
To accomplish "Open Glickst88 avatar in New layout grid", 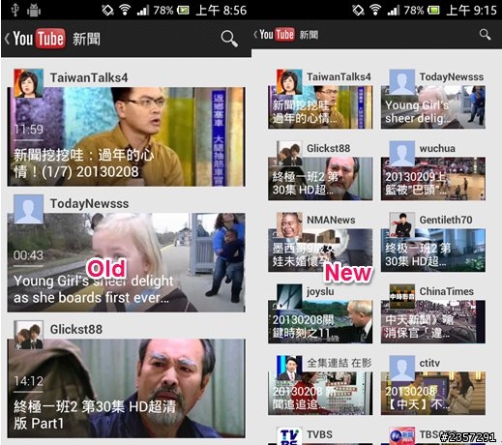I will pyautogui.click(x=289, y=153).
